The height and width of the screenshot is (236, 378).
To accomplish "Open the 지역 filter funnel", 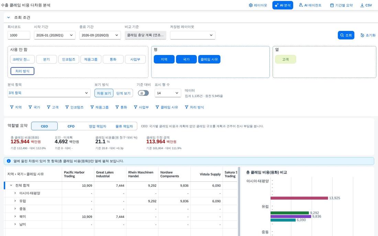I will pyautogui.click(x=16, y=107).
